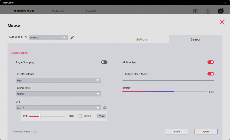Image resolution: width=230 pixels, height=140 pixels.
Task: Click the Apply button
Action: pyautogui.click(x=206, y=131)
